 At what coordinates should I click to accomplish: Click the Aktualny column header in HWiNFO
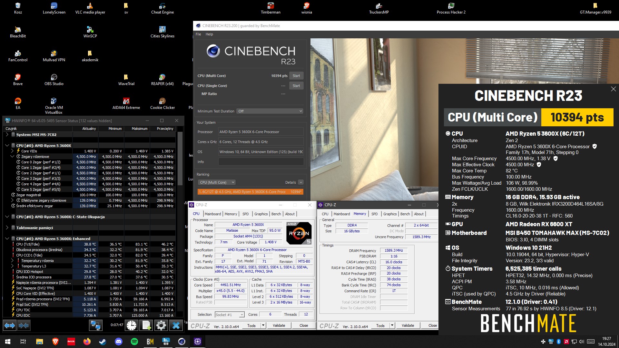point(85,129)
